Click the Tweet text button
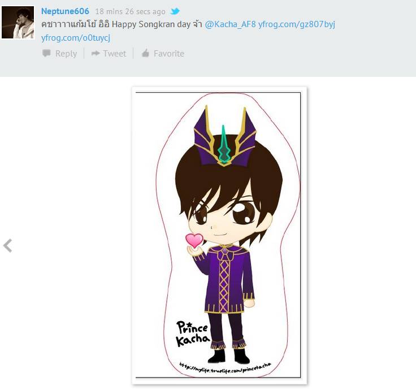Image resolution: width=416 pixels, height=390 pixels. click(114, 54)
